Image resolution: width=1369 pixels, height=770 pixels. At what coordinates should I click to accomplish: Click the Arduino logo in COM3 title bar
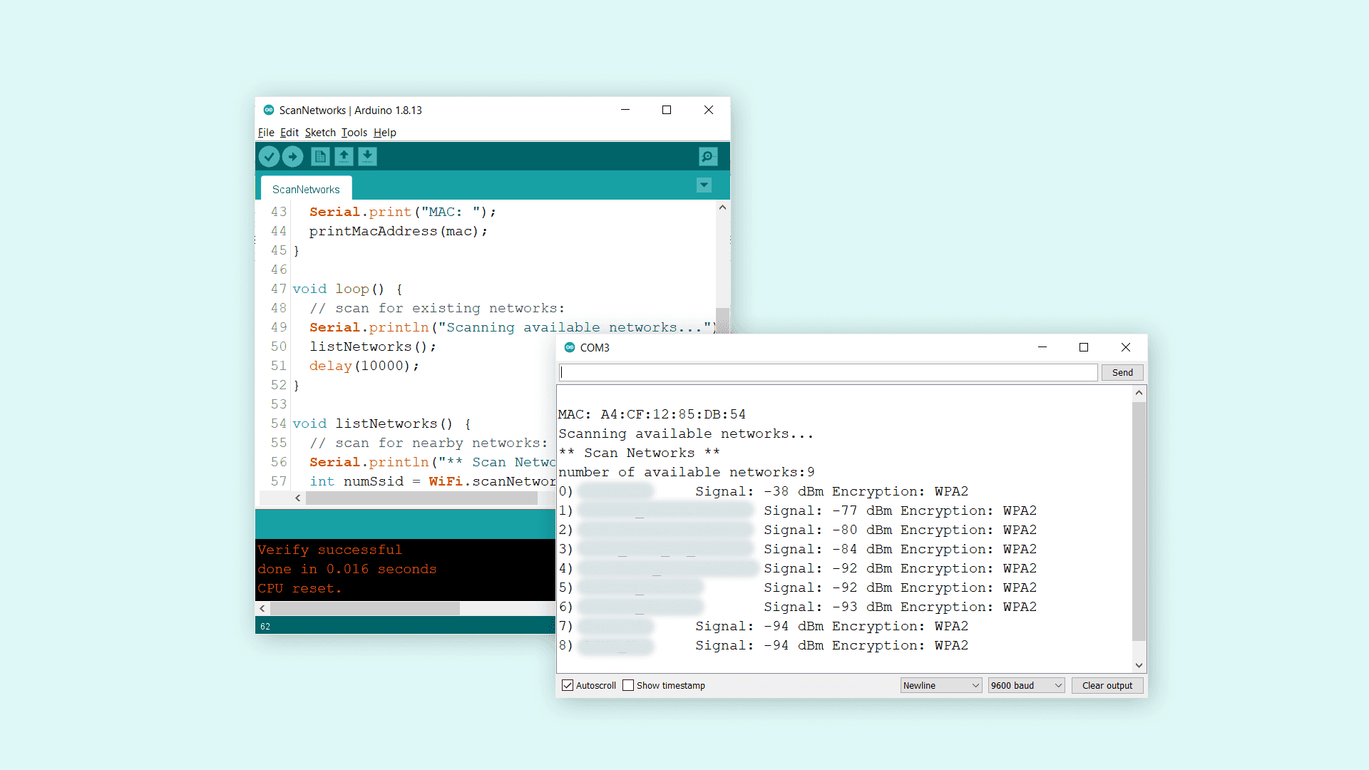570,347
